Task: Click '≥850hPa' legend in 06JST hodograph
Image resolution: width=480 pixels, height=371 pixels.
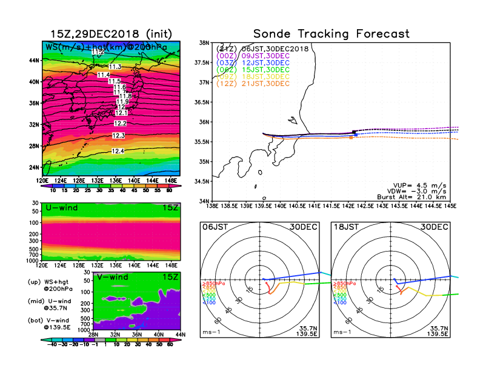Action: click(214, 284)
